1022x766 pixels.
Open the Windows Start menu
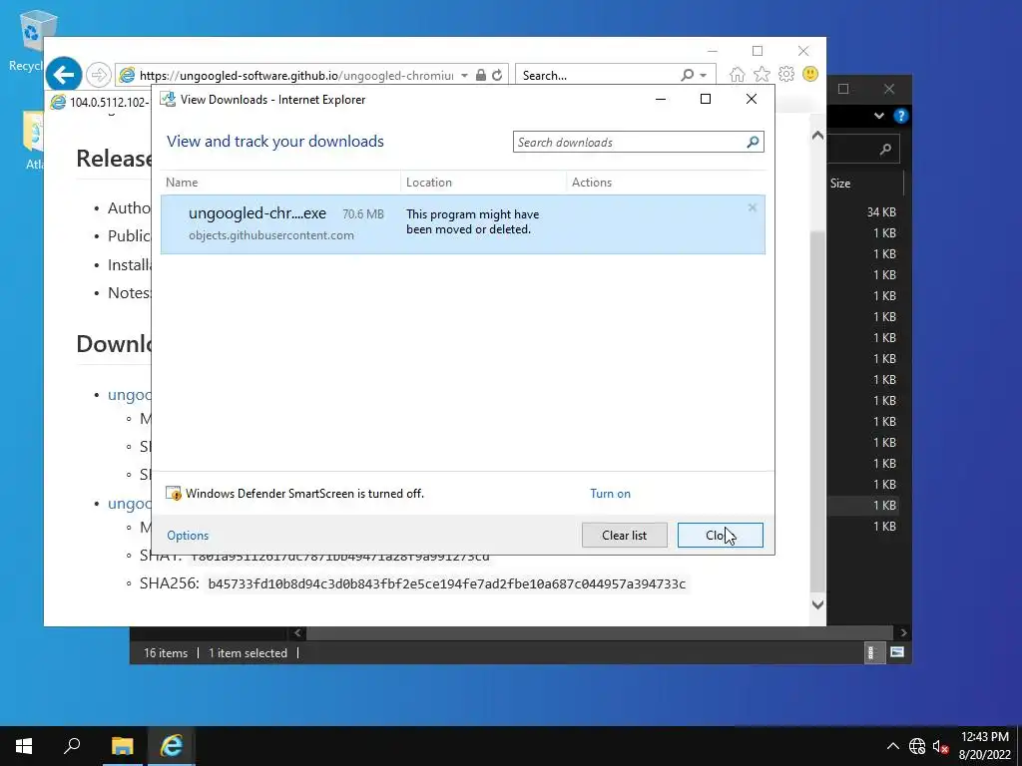pyautogui.click(x=24, y=746)
